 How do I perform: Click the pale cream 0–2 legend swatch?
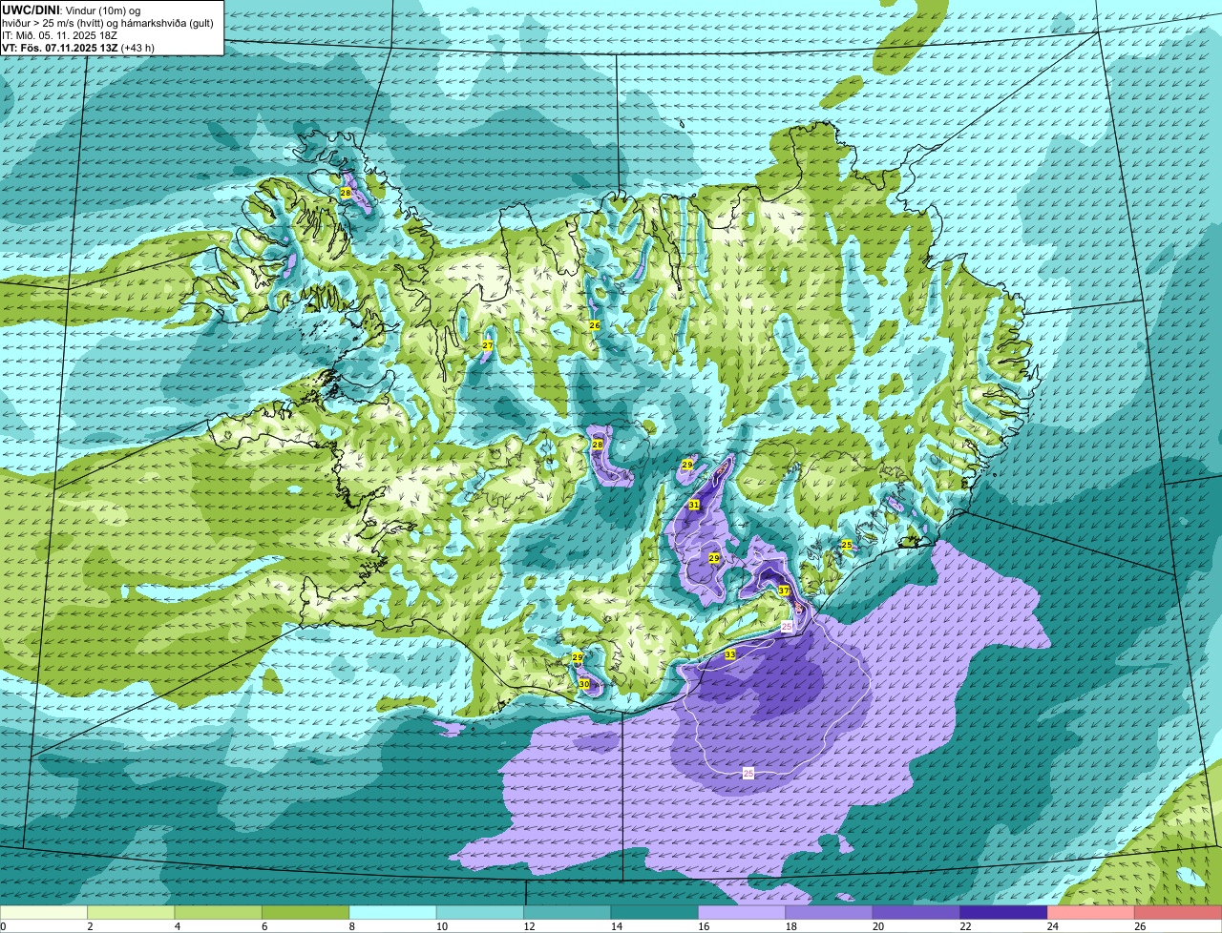click(44, 913)
